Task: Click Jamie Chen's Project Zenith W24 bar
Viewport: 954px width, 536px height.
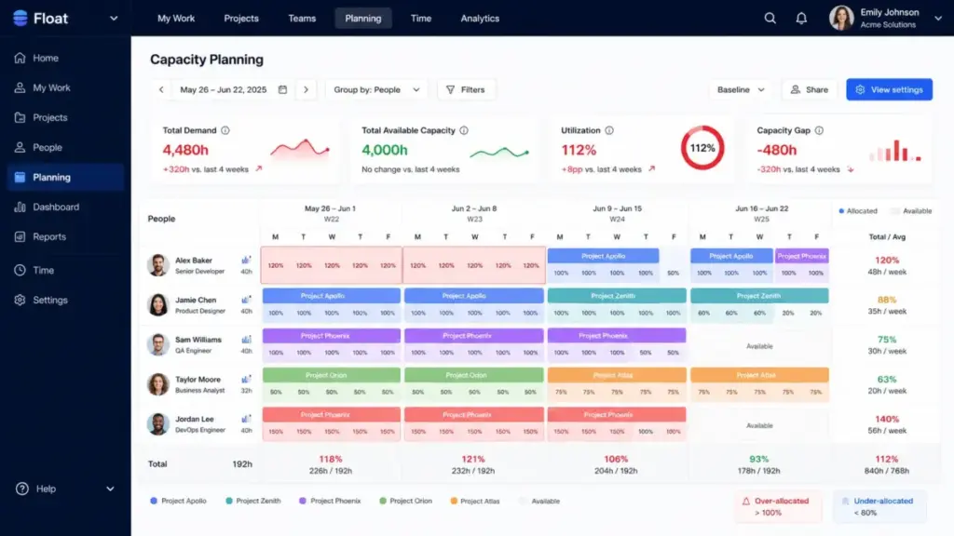Action: [x=617, y=295]
